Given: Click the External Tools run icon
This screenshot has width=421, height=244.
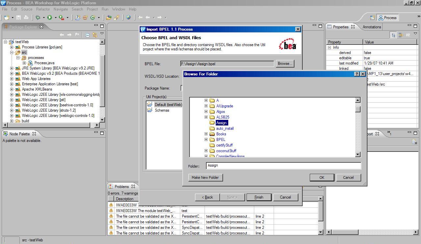Looking at the screenshot, I should (61, 17).
